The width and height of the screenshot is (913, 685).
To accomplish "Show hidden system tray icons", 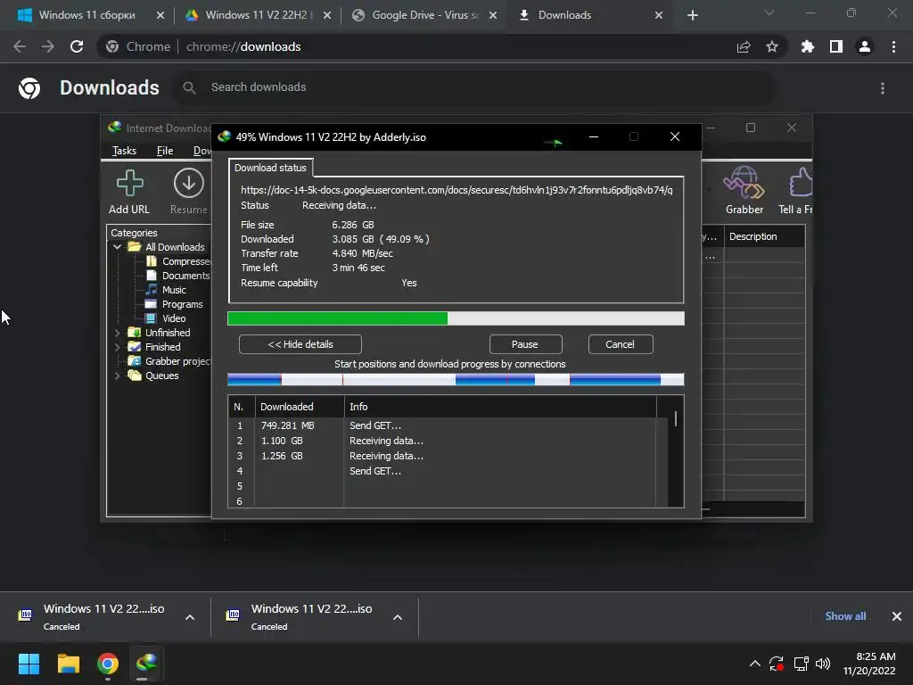I will pyautogui.click(x=754, y=664).
